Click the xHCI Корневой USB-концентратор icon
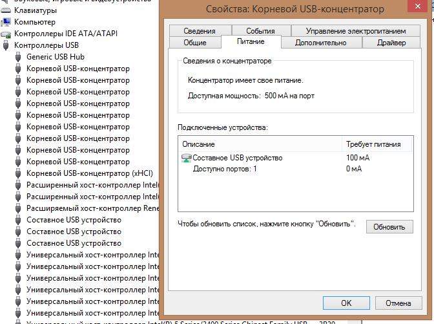Viewport: 434px width, 324px height. pyautogui.click(x=19, y=173)
